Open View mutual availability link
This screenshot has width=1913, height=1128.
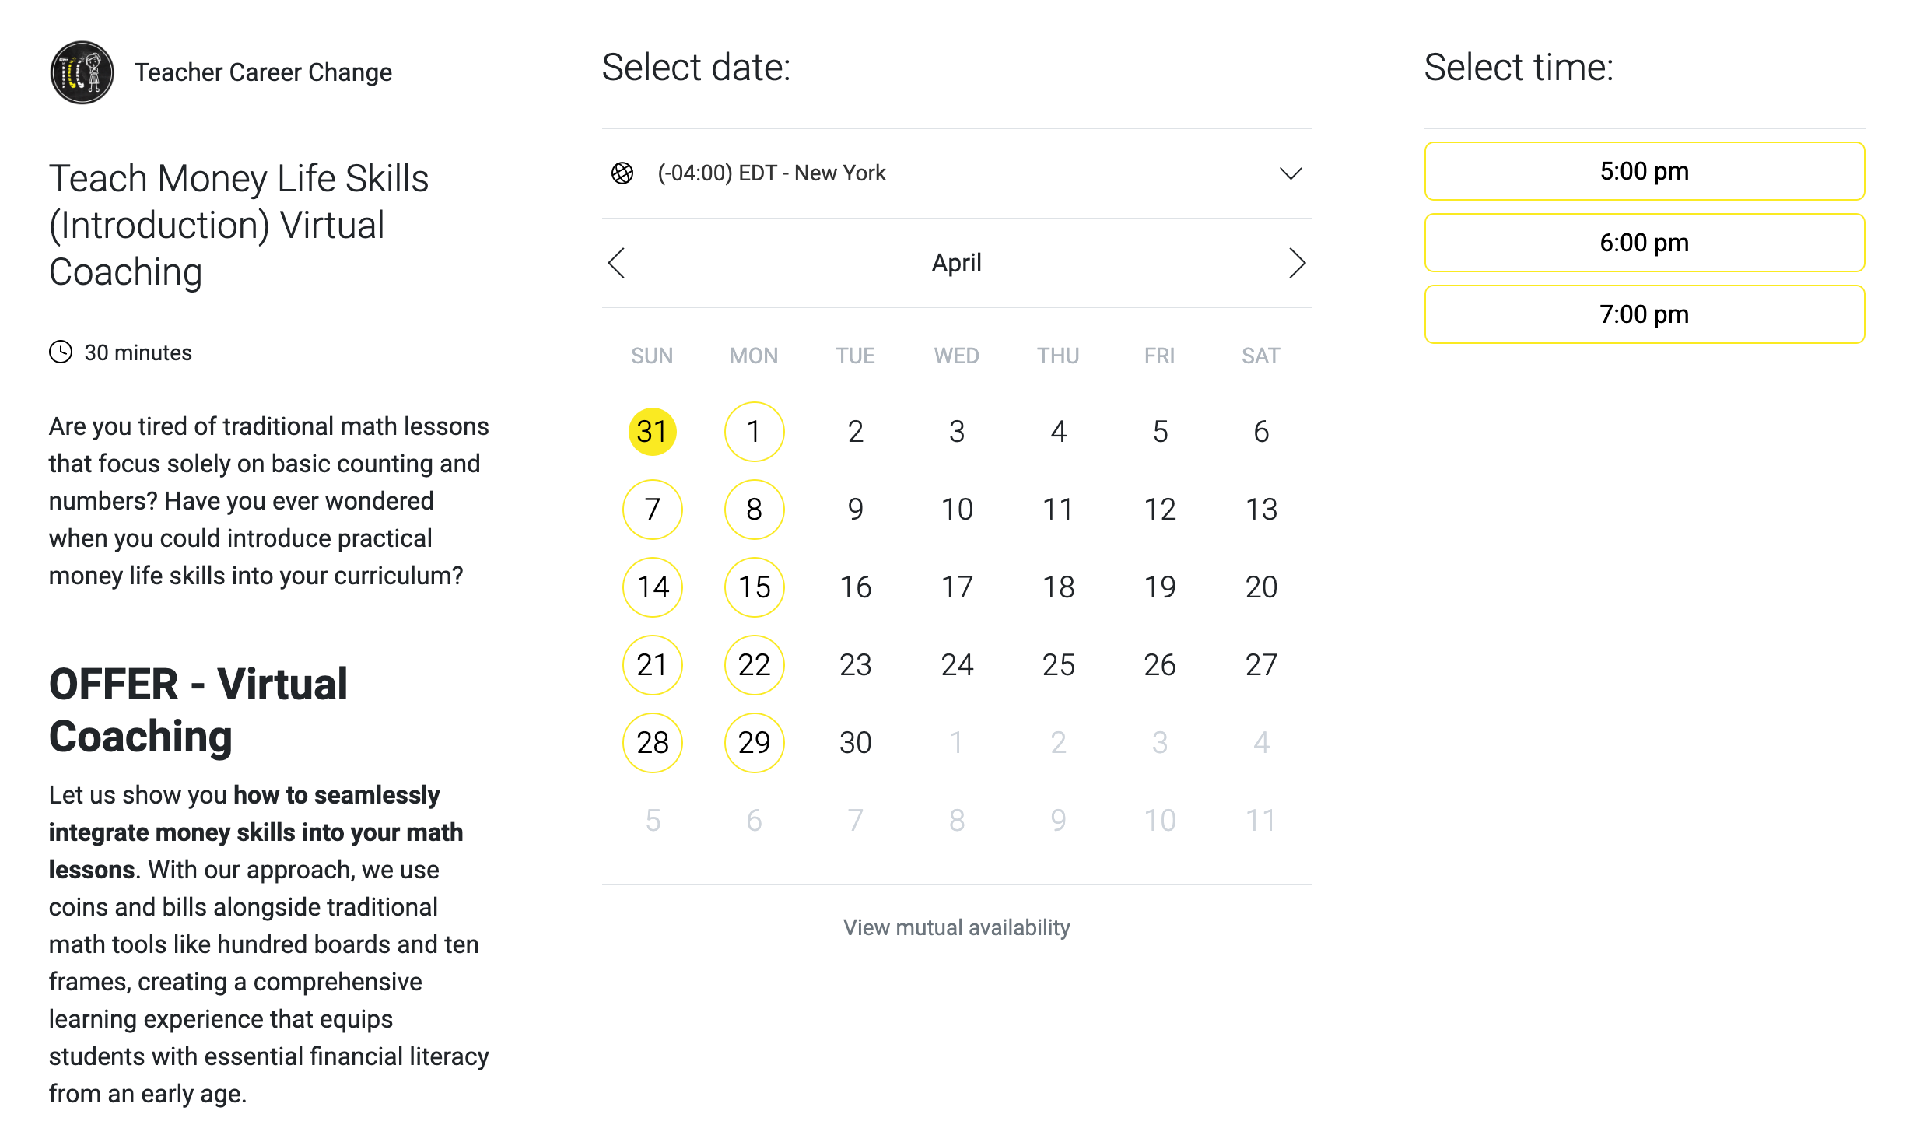[x=956, y=927]
